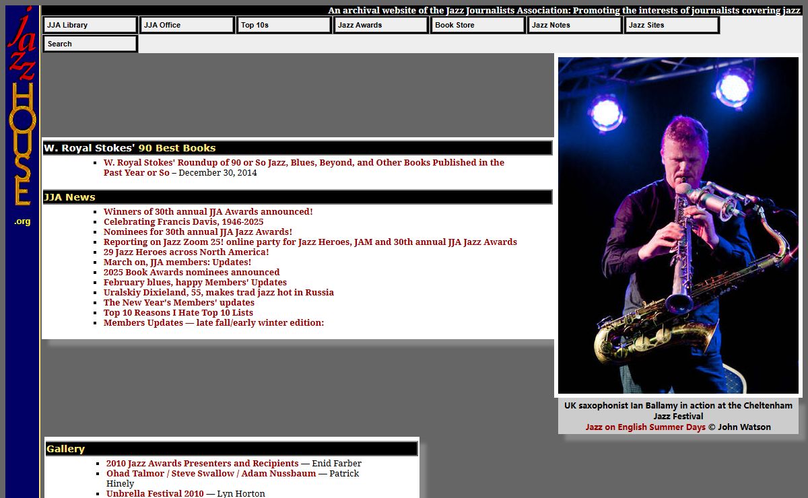The image size is (808, 498).
Task: Open 2025 Book Awards nominees announced link
Action: 191,272
